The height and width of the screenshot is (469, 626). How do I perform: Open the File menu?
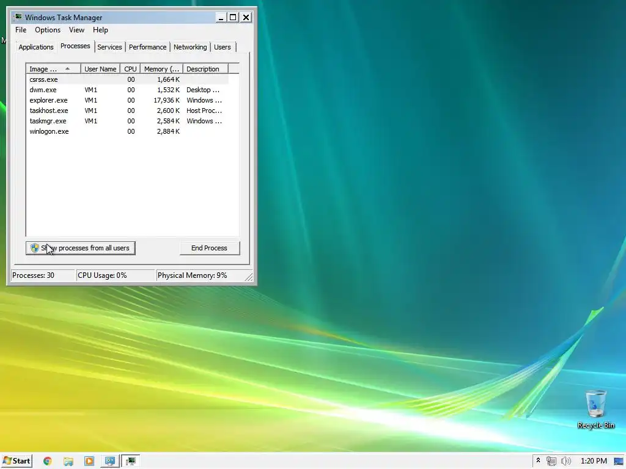pos(21,30)
